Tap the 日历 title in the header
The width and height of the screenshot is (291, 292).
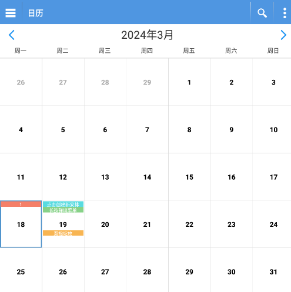pos(35,13)
